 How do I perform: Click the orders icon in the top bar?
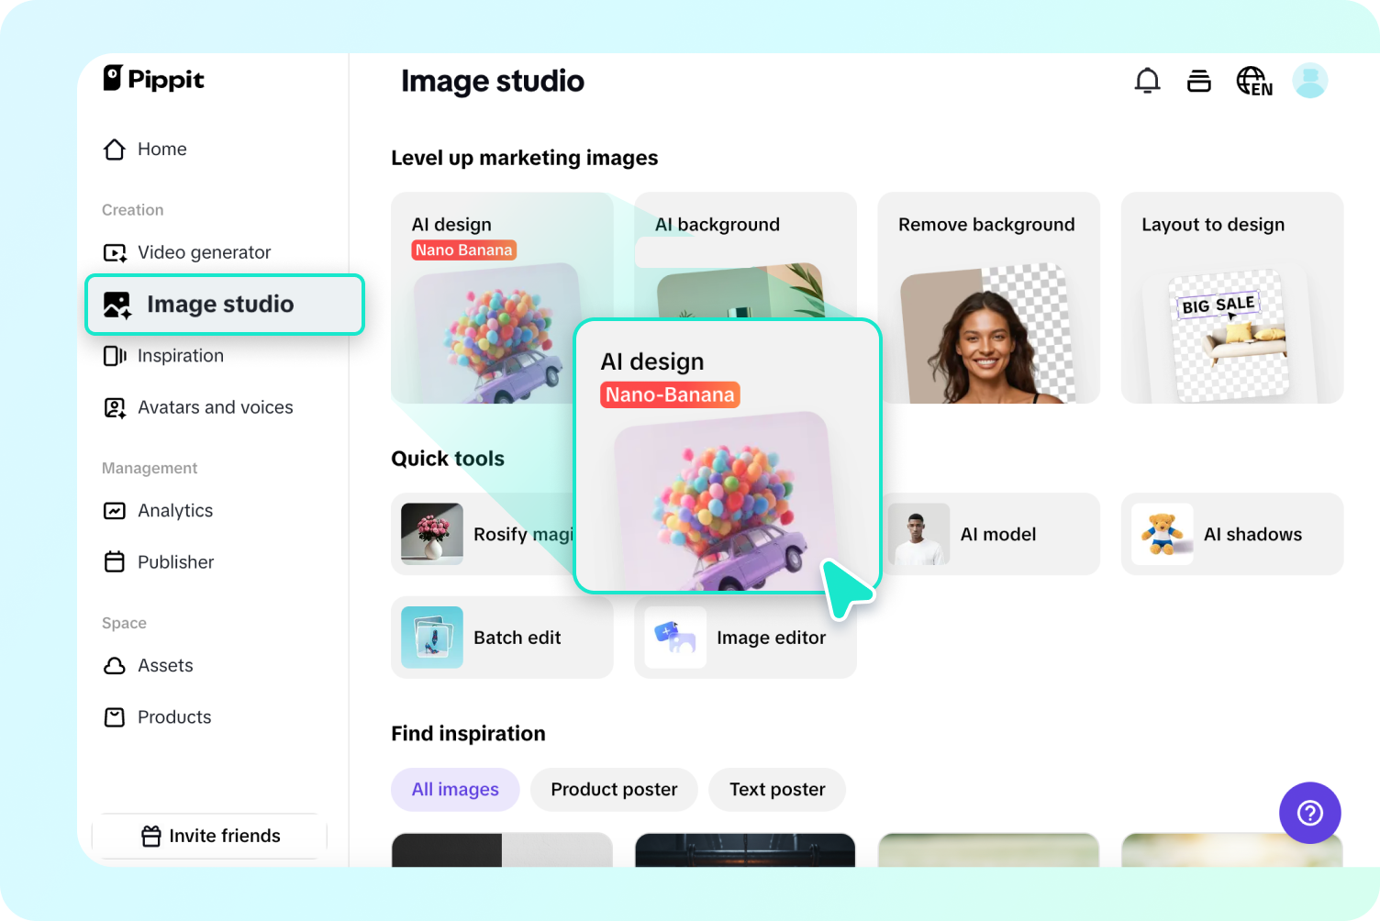pyautogui.click(x=1199, y=81)
